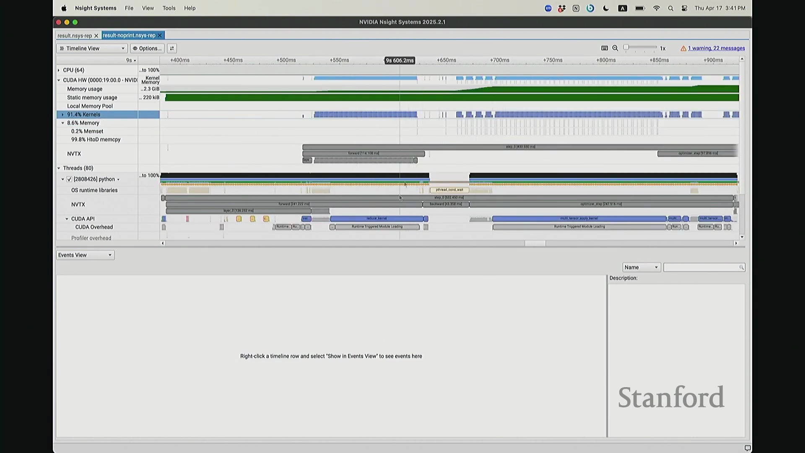
Task: Click the warning triangle icon
Action: tap(683, 48)
